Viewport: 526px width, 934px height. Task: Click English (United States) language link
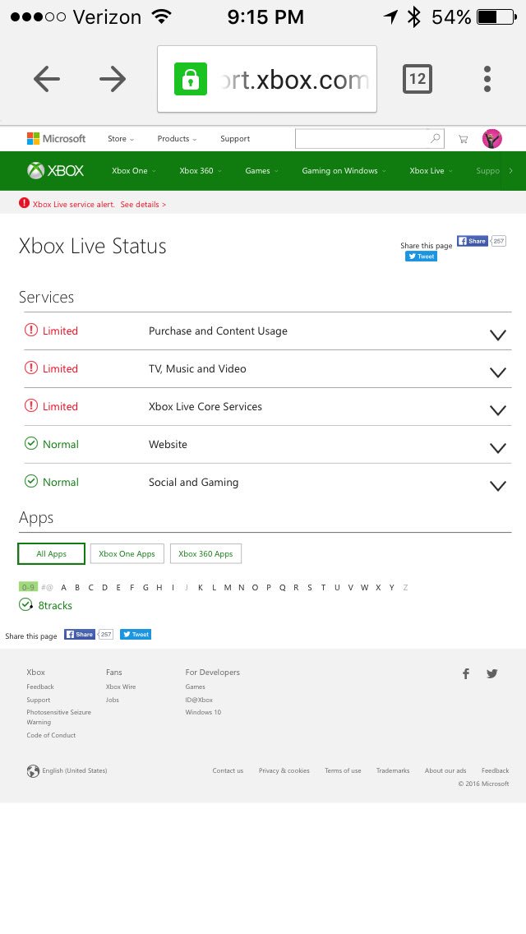click(75, 770)
